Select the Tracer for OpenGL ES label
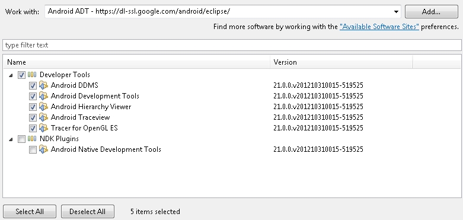This screenshot has height=220, width=463. 84,128
